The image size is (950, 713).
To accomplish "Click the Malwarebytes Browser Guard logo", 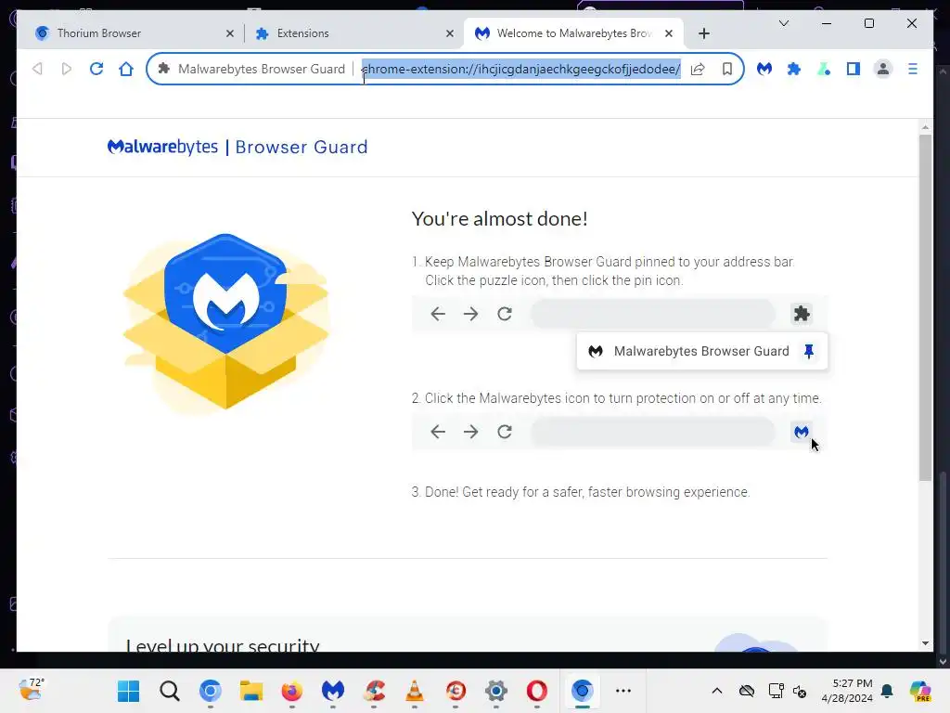I will pyautogui.click(x=237, y=147).
